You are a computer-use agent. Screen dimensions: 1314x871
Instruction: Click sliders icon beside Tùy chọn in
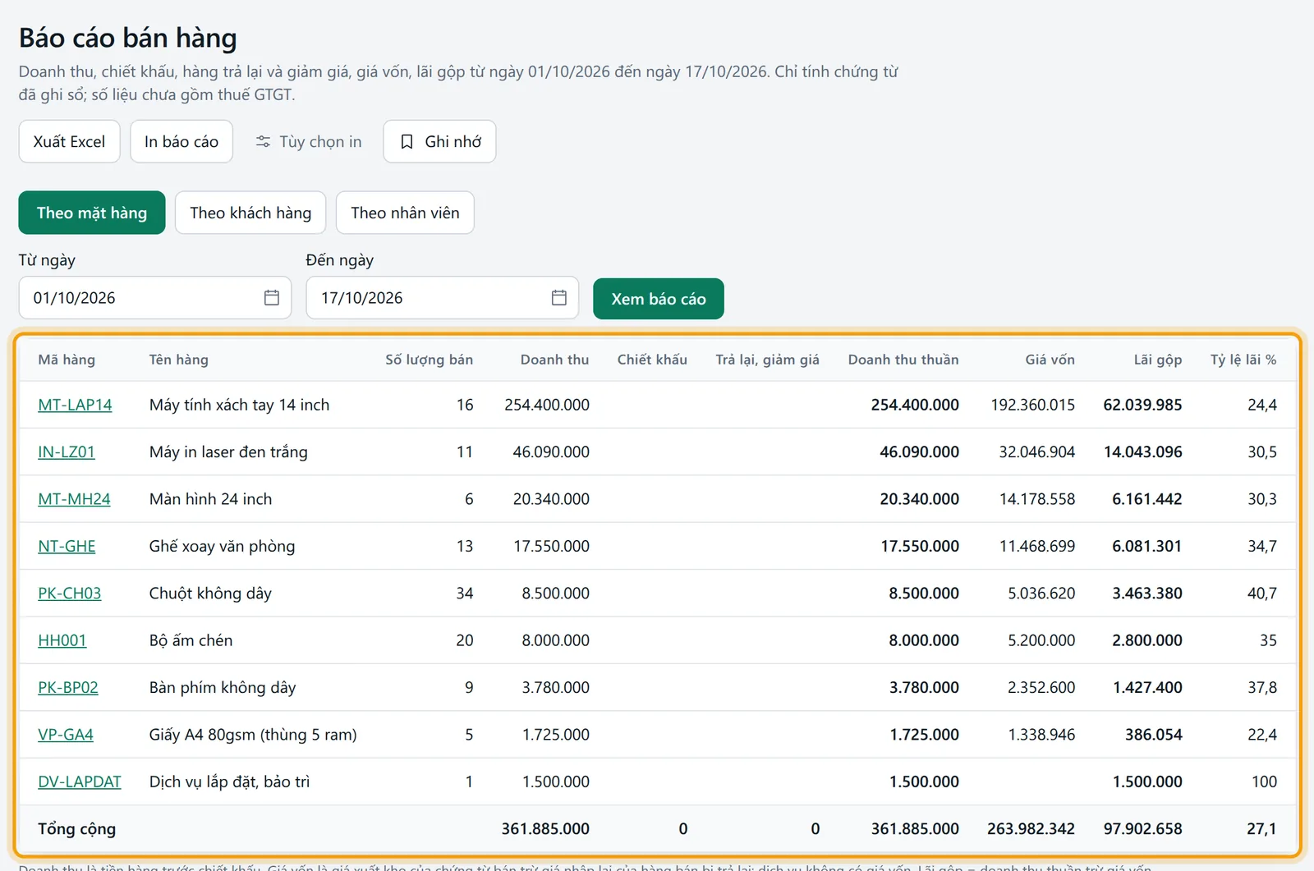(263, 142)
